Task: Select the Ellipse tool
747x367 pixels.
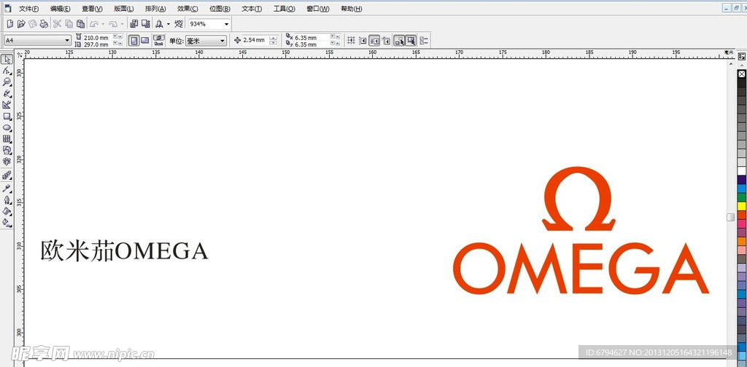Action: pos(7,128)
